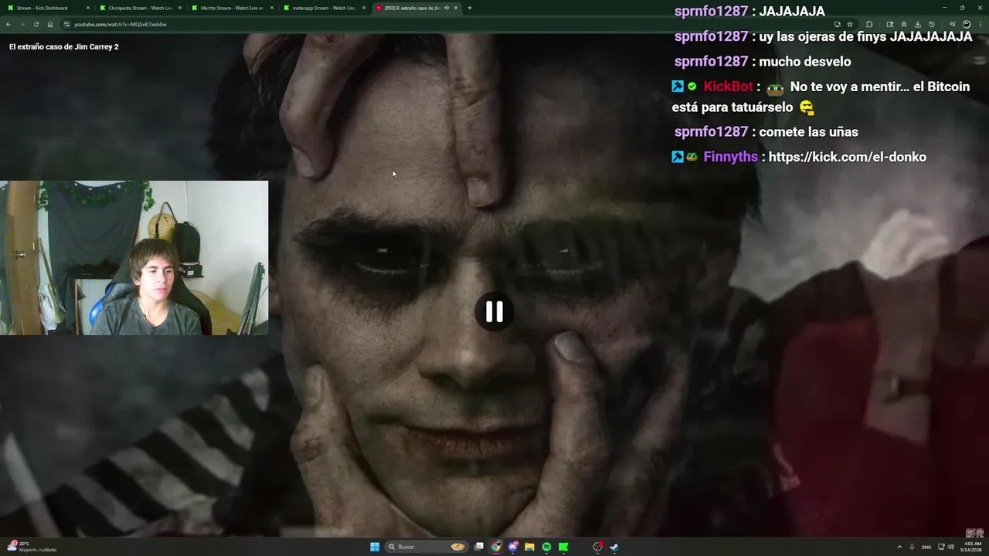Click the microphone icon in system tray

pos(913,547)
